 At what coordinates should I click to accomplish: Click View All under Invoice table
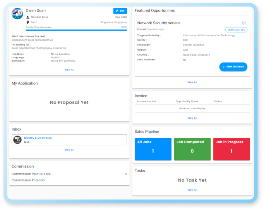[x=192, y=118]
